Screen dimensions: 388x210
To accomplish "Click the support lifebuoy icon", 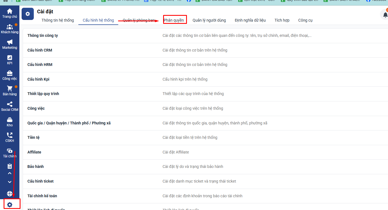I will (10, 194).
